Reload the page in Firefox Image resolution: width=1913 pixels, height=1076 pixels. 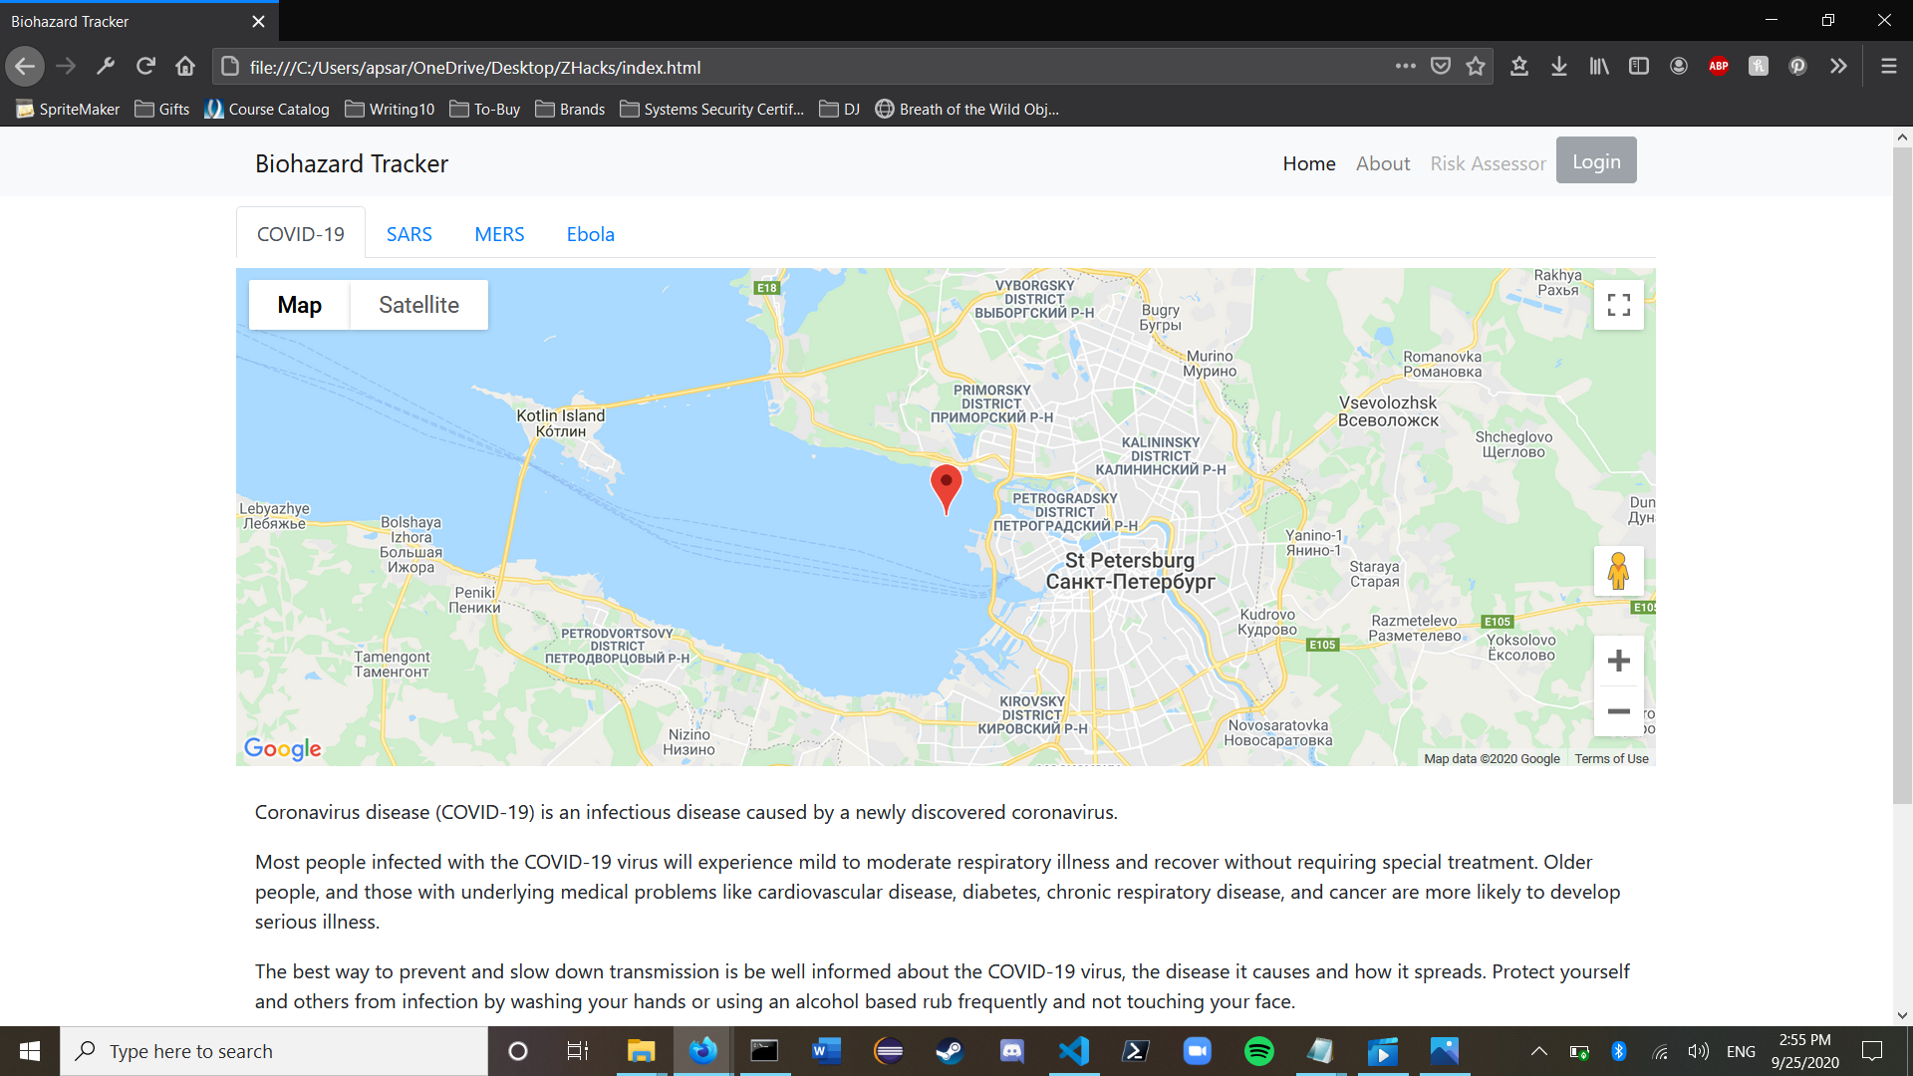[x=145, y=67]
